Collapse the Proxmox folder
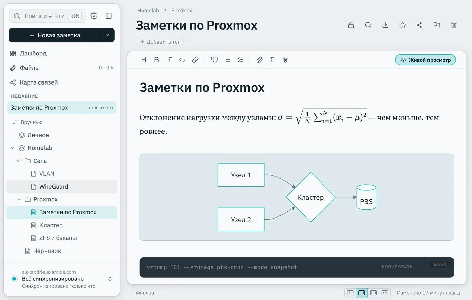This screenshot has height=300, width=472. (x=19, y=200)
